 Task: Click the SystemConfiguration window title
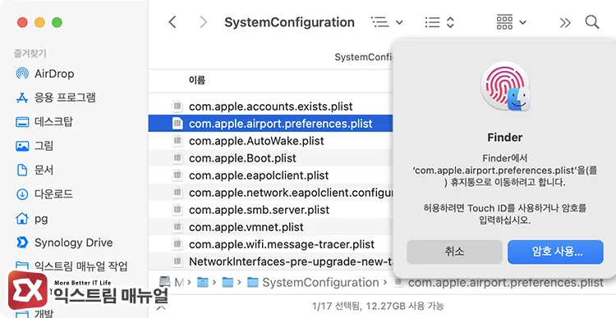point(290,22)
